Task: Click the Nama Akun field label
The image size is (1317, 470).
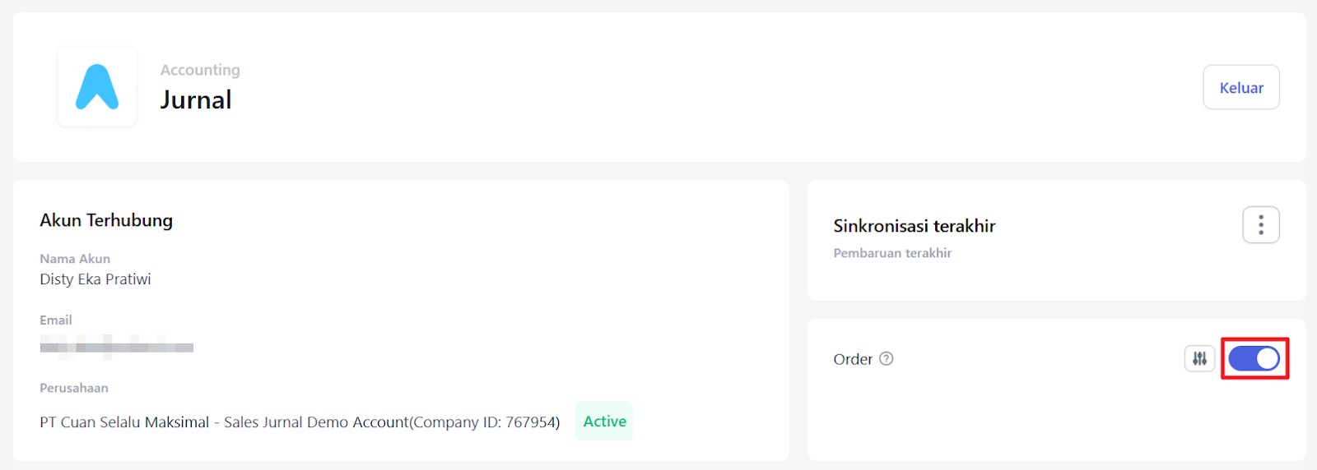Action: pyautogui.click(x=75, y=259)
